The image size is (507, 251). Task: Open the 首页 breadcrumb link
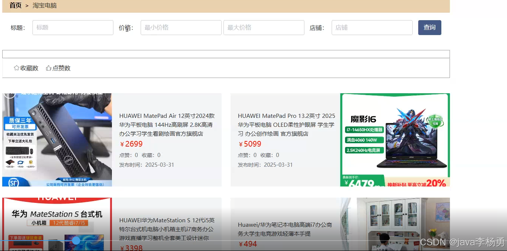[x=15, y=6]
